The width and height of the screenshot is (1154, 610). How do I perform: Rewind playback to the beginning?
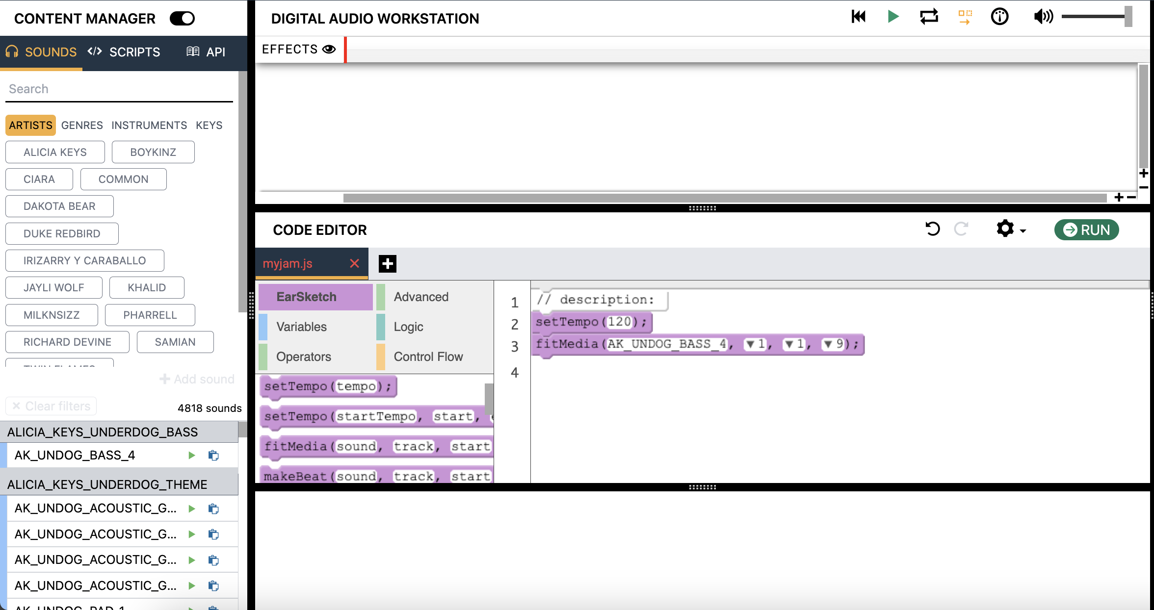(858, 17)
